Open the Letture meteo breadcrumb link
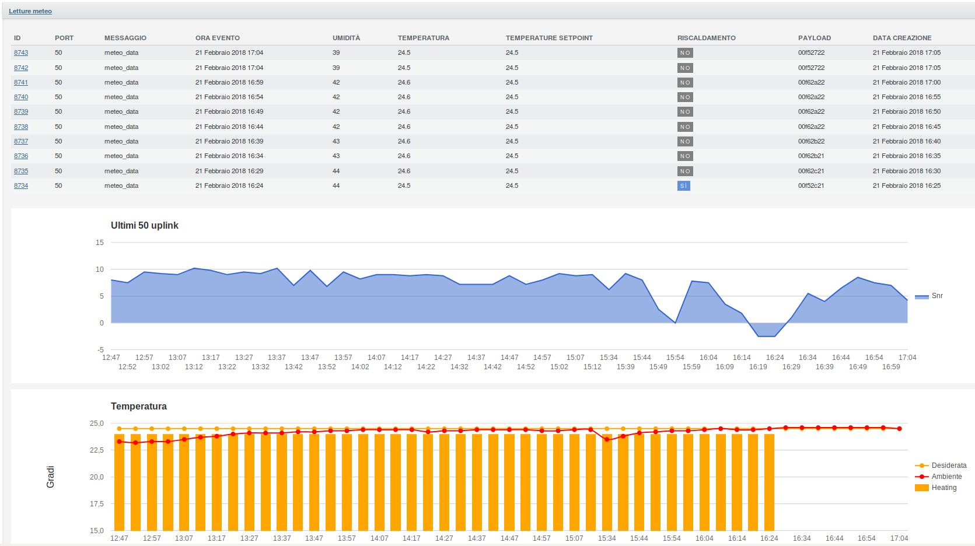Image resolution: width=975 pixels, height=546 pixels. (x=30, y=11)
